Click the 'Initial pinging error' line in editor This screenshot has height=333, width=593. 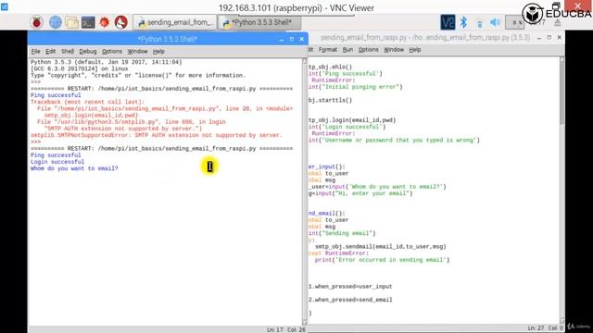(x=356, y=87)
